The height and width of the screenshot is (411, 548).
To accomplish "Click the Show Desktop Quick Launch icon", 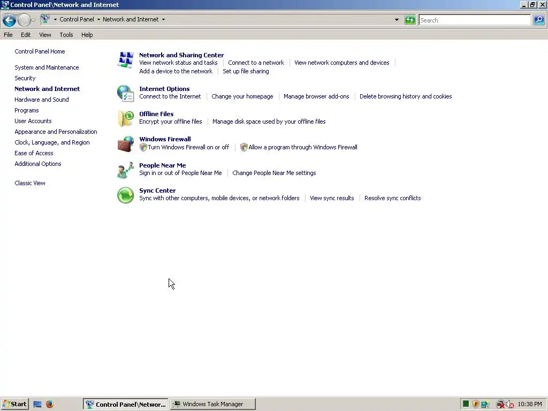I will 37,405.
